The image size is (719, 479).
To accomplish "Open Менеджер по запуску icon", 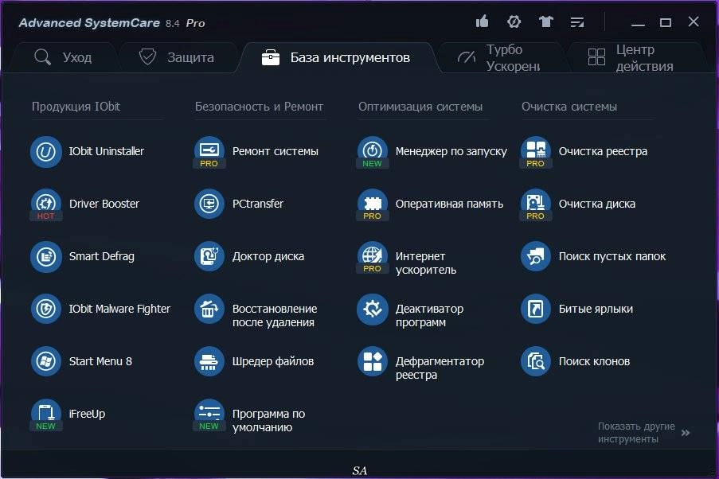I will pyautogui.click(x=373, y=152).
